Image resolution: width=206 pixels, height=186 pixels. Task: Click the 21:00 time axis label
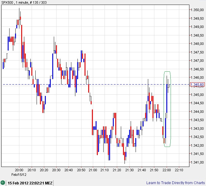tap(93, 170)
